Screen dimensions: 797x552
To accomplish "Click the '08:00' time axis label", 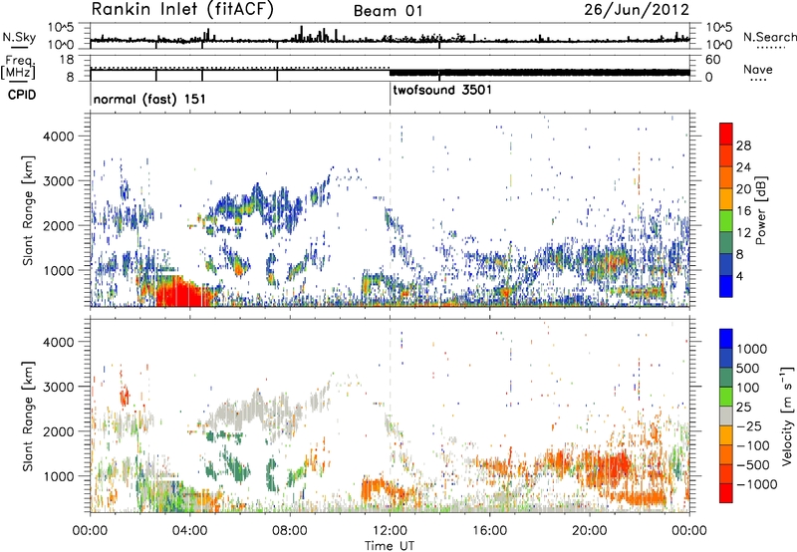I will coord(290,531).
